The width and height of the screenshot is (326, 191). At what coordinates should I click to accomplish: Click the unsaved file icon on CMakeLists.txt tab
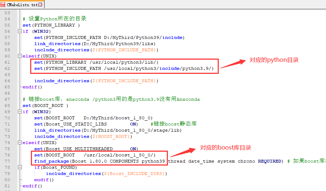(3, 5)
